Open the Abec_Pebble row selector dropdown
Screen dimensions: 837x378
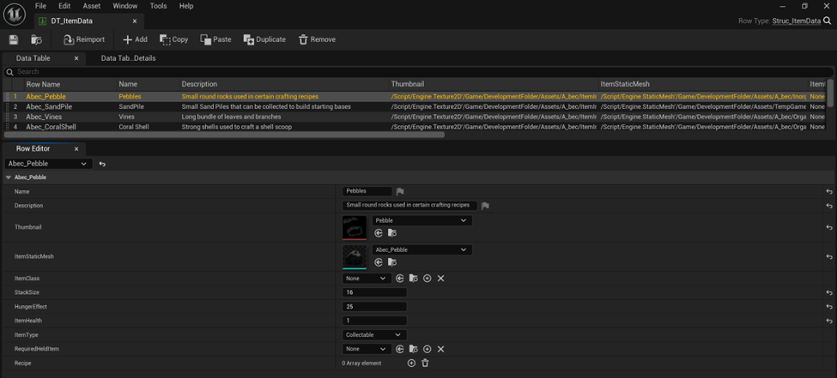(47, 164)
